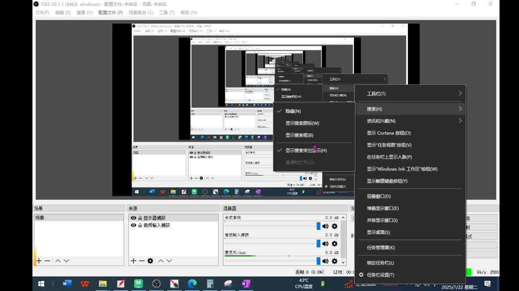Toggle 显示"Windows Ink 工作区"按钮(W)
Screen dimensions: 519x291
pyautogui.click(x=410, y=169)
